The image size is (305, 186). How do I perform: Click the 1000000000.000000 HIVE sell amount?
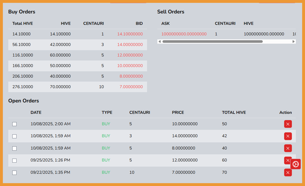point(264,34)
